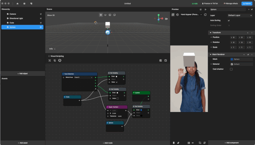The image size is (255, 145).
Task: Click the save graph icon in Visual Scripting
Action: (x=161, y=60)
